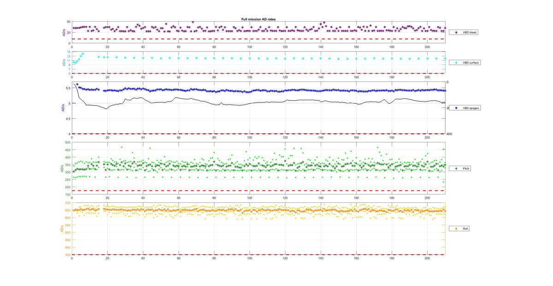Click the 200 x-tick under the Roll plot
The width and height of the screenshot is (553, 286).
[427, 258]
